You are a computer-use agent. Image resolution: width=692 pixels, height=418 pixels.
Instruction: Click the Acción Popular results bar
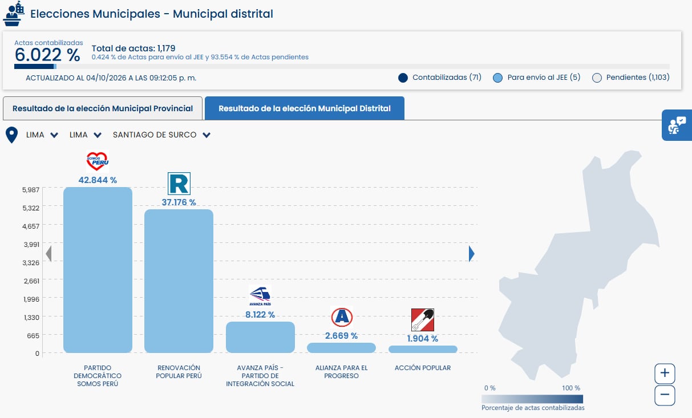click(423, 349)
